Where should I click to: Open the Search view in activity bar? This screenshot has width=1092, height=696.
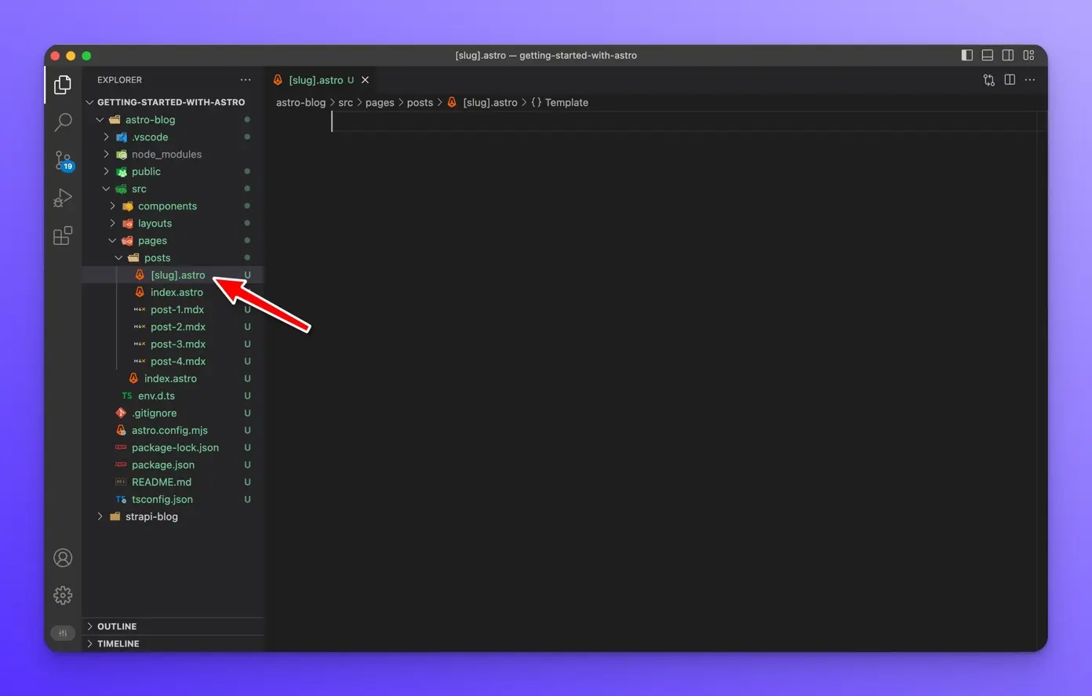point(63,122)
